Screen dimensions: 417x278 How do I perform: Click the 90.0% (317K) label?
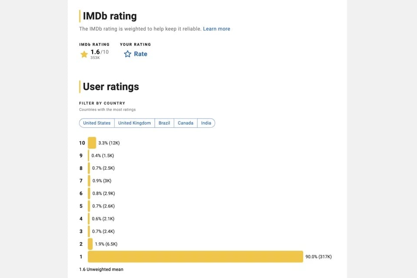[318, 257]
